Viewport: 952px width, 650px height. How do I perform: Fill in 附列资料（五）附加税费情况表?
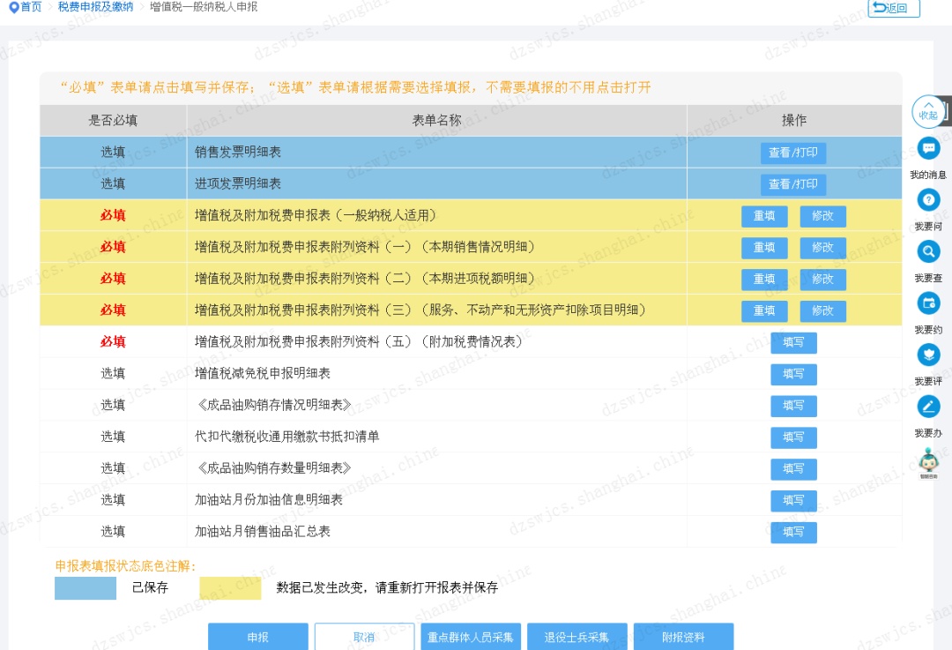(793, 342)
